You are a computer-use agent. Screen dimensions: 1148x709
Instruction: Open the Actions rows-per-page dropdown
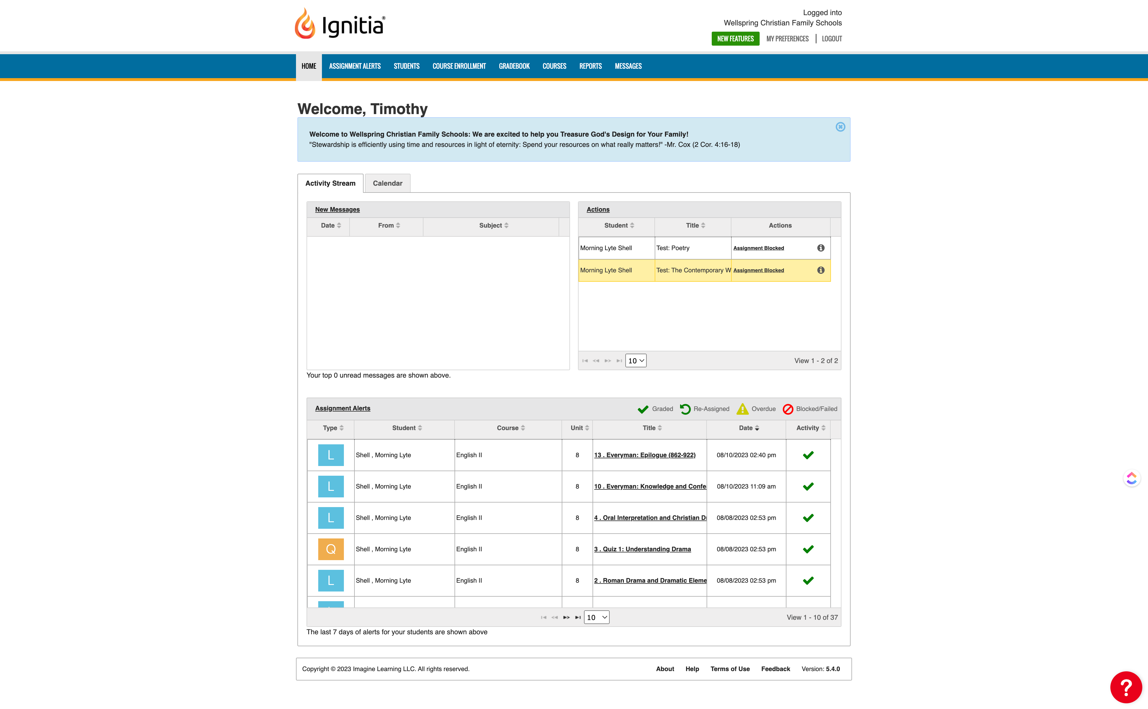pyautogui.click(x=636, y=360)
